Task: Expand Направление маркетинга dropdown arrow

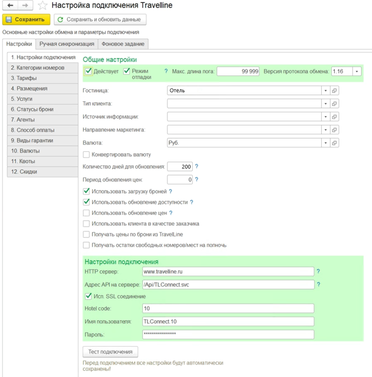Action: [x=326, y=130]
